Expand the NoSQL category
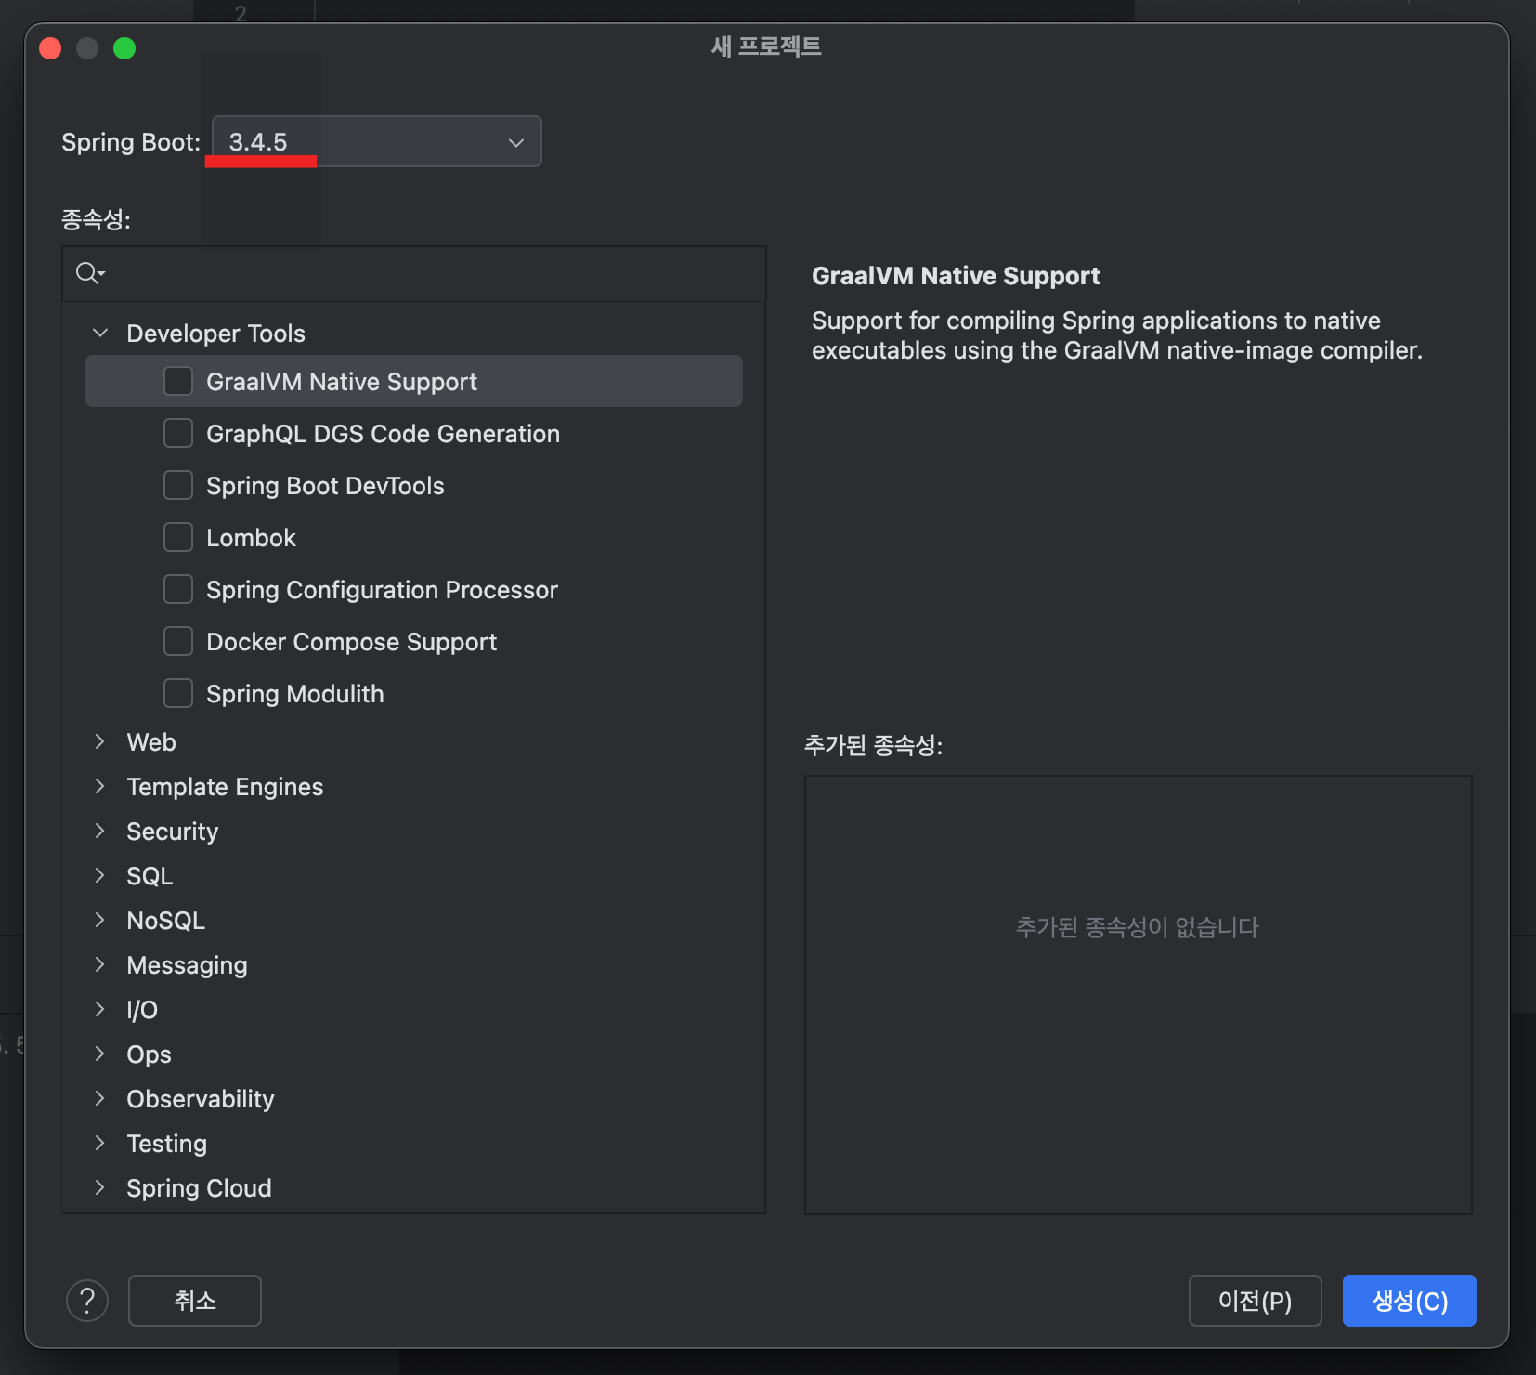 100,920
